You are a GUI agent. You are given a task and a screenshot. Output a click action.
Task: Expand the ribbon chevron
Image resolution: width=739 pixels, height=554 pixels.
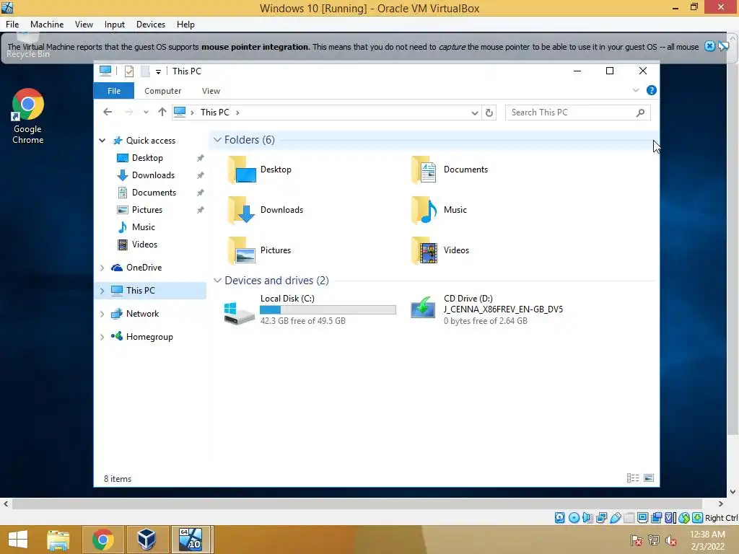coord(636,90)
